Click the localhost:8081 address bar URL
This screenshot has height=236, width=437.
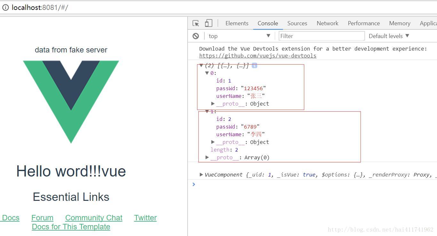coord(40,7)
